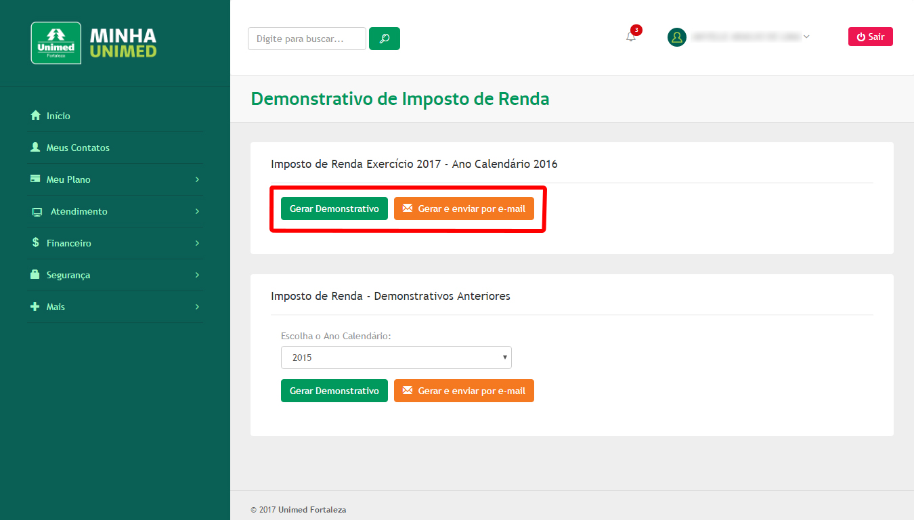
Task: Open Segurança menu item
Action: click(x=115, y=275)
